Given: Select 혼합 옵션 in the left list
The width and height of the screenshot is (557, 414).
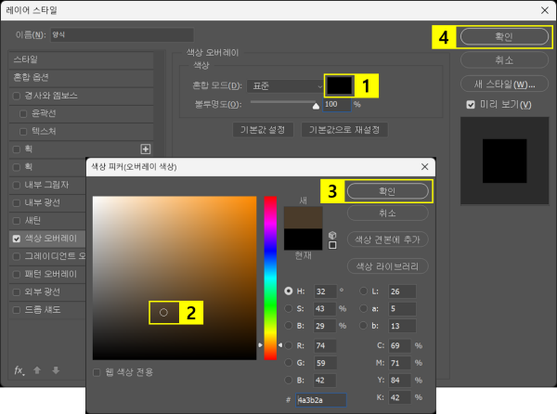Looking at the screenshot, I should [x=82, y=78].
